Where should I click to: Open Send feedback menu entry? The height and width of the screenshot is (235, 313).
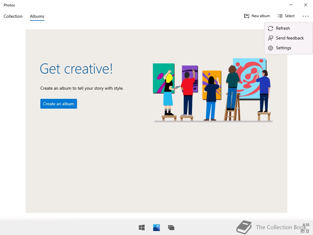[x=288, y=38]
